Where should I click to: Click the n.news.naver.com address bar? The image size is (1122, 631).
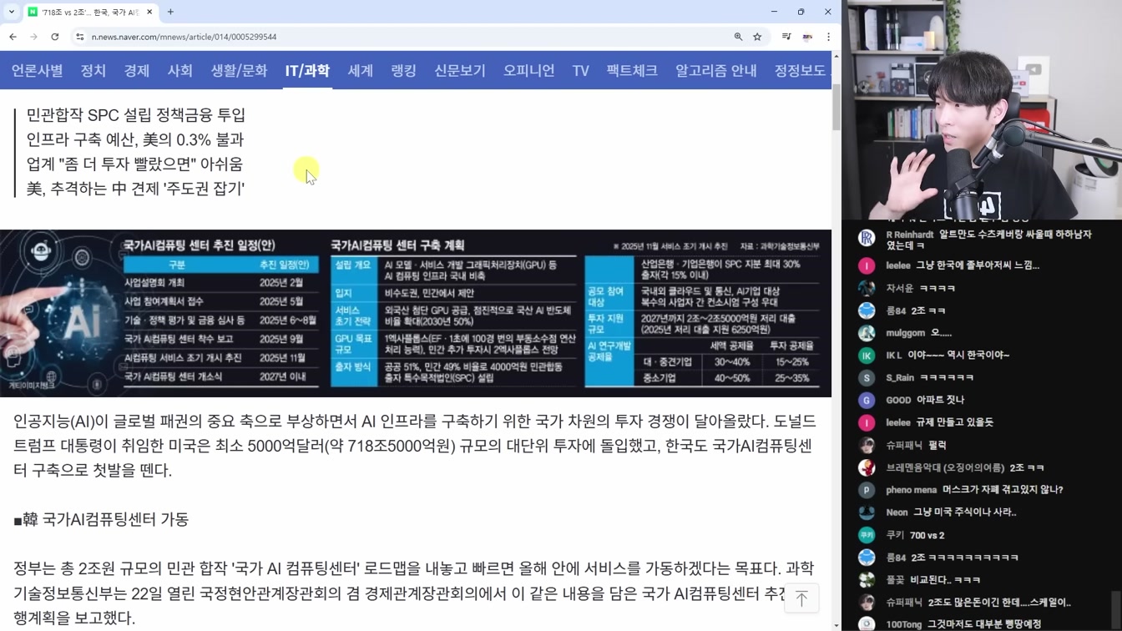point(401,37)
